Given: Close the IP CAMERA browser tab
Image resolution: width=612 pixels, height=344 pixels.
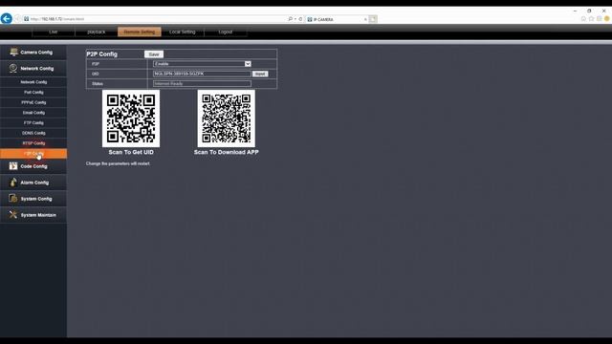Looking at the screenshot, I should click(365, 19).
